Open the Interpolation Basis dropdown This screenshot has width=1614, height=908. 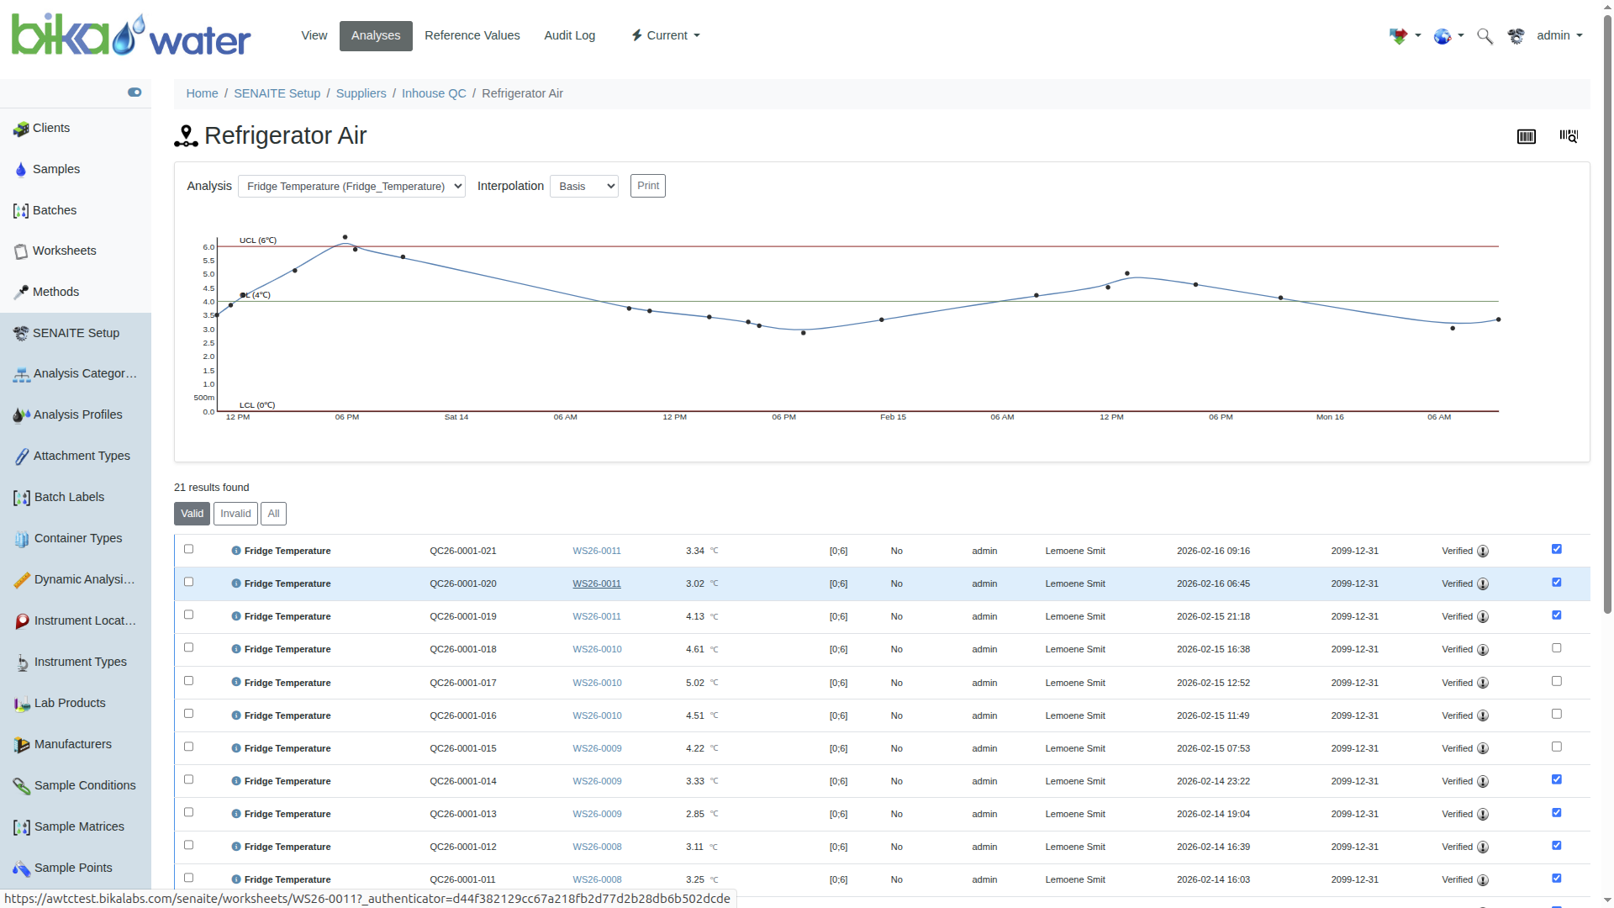point(583,187)
